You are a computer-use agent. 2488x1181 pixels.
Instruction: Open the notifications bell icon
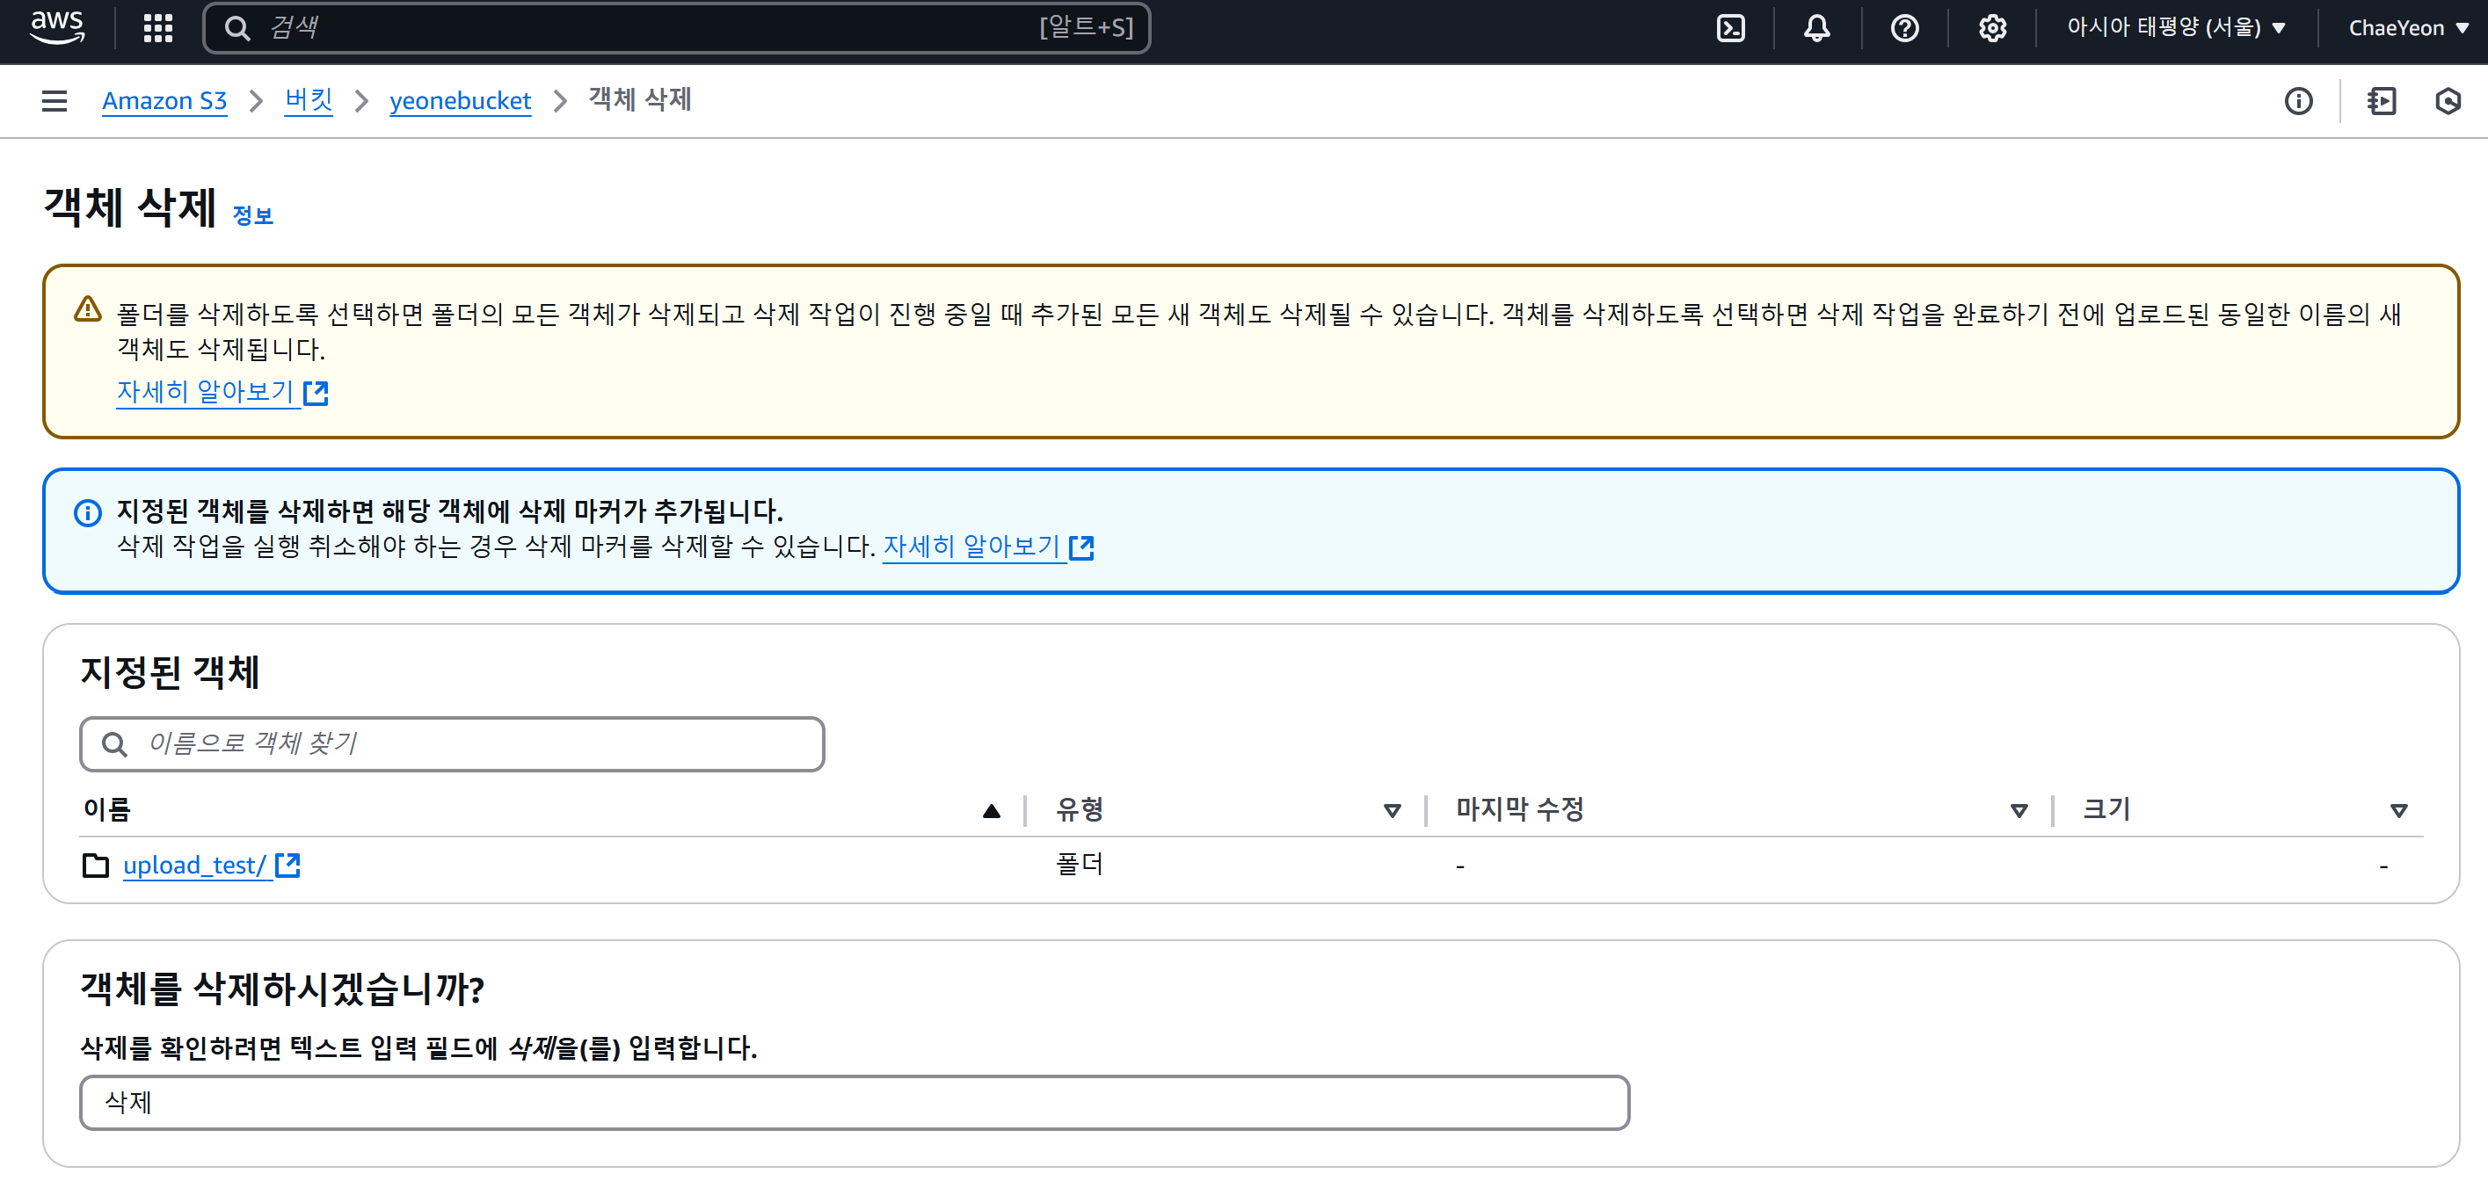click(x=1816, y=28)
